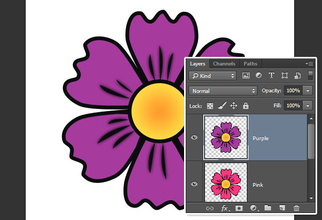The height and width of the screenshot is (220, 322).
Task: Click the Purple layer name
Action: point(261,138)
